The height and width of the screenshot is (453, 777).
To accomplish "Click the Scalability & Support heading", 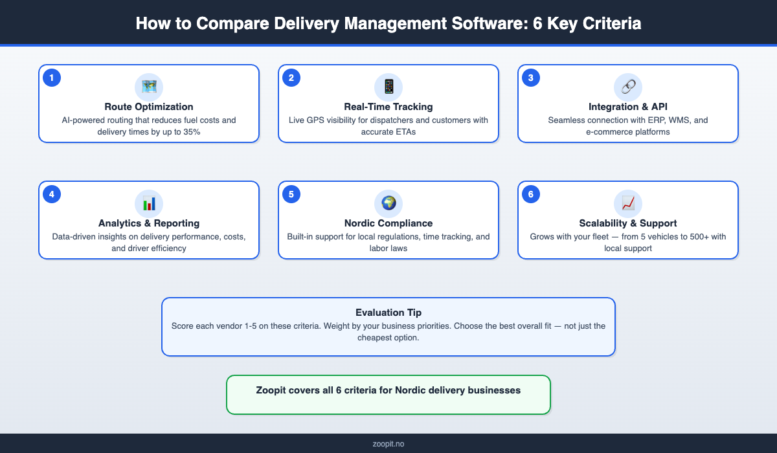I will tap(628, 223).
